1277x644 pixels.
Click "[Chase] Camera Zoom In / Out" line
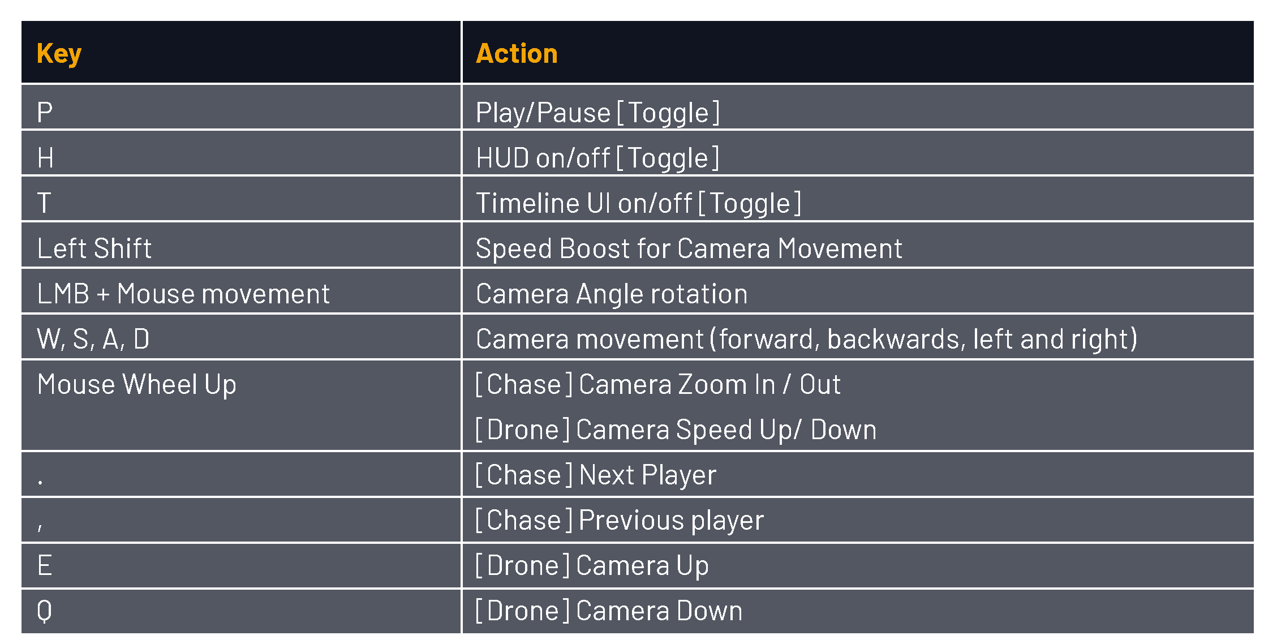point(658,385)
